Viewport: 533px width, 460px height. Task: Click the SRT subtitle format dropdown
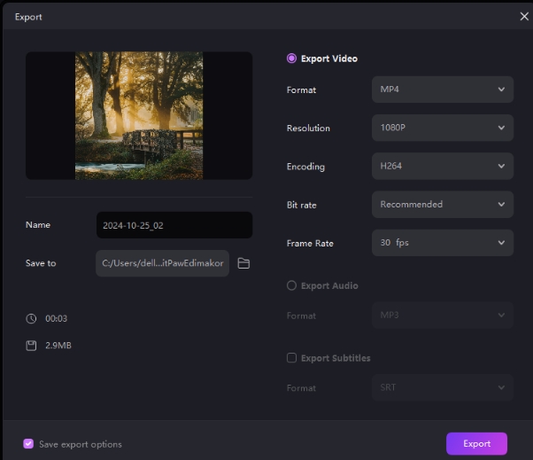pyautogui.click(x=442, y=388)
